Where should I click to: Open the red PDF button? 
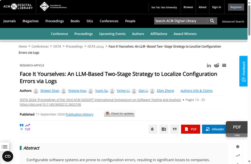pyautogui.click(x=190, y=129)
